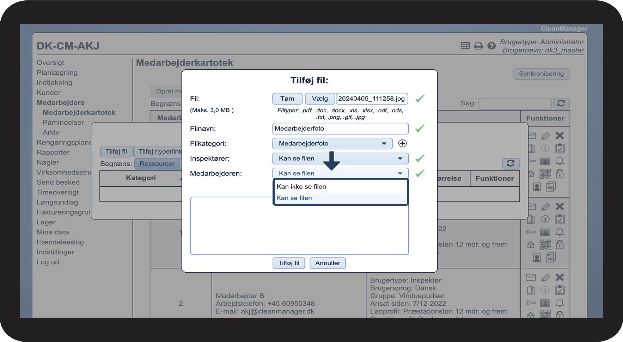Open the house icon in second employee row
This screenshot has width=623, height=342.
531,245
